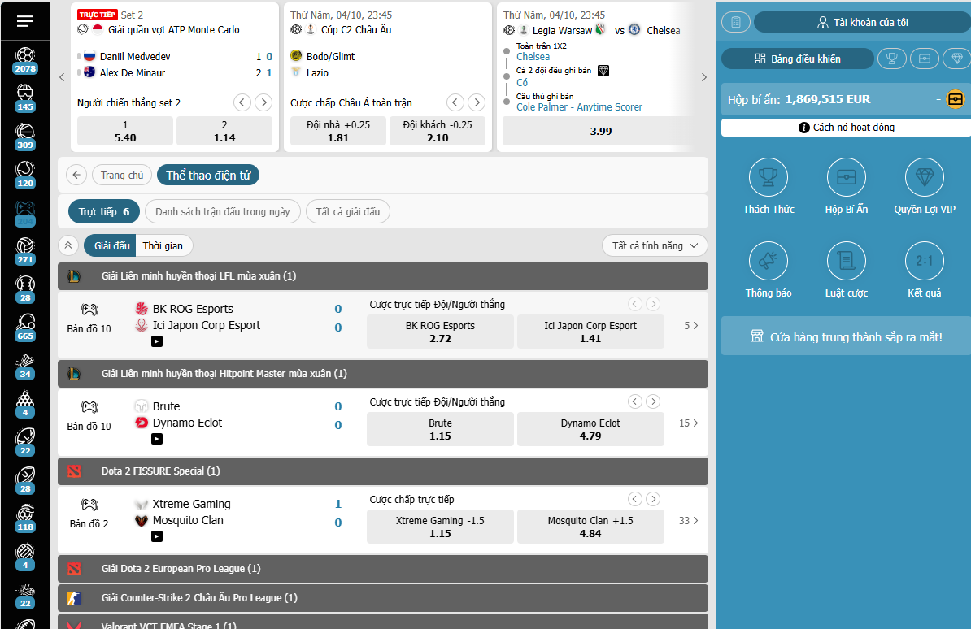Collapse all leagues with double-chevron button
Image resolution: width=971 pixels, height=629 pixels.
tap(69, 245)
